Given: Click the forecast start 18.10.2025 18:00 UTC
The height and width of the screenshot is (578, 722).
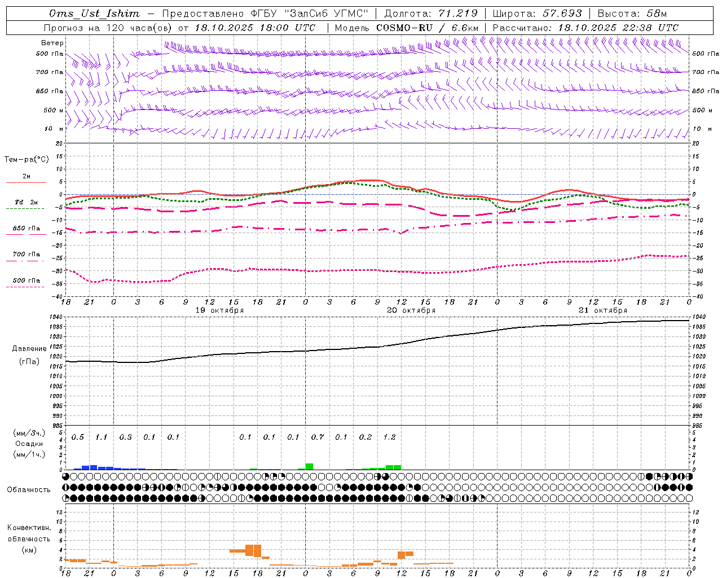Looking at the screenshot, I should [x=255, y=28].
